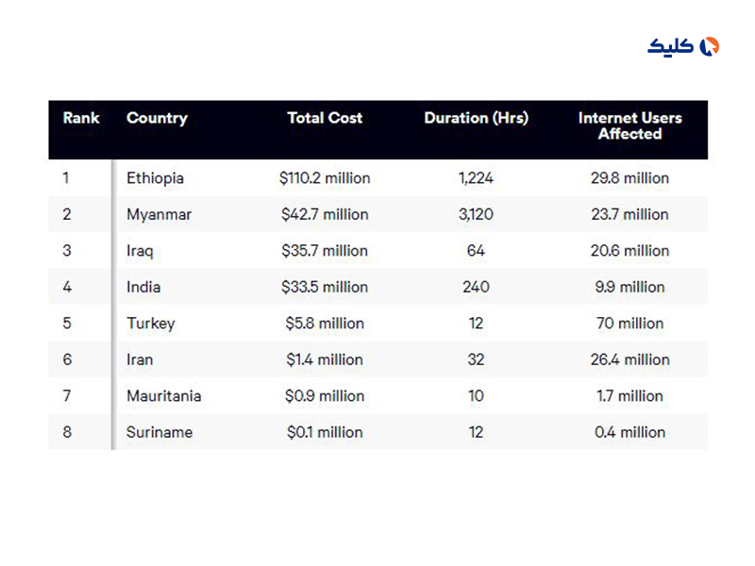This screenshot has width=755, height=566.
Task: Click the Total Cost column header
Action: pos(325,118)
